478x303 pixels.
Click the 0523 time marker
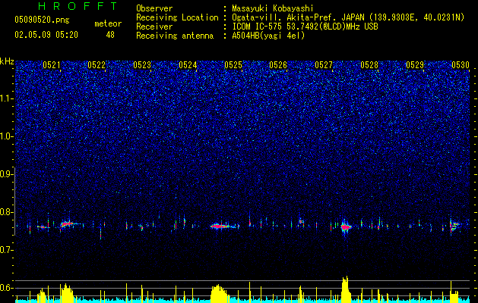(x=142, y=65)
